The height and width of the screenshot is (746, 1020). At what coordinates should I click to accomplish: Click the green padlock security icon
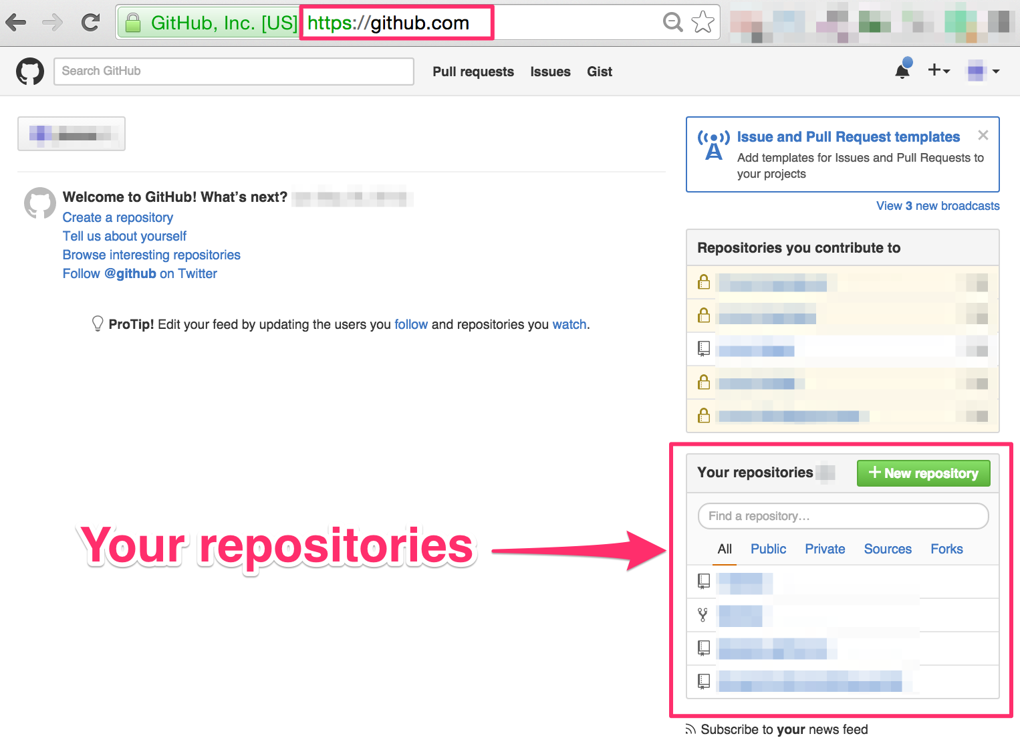coord(134,23)
